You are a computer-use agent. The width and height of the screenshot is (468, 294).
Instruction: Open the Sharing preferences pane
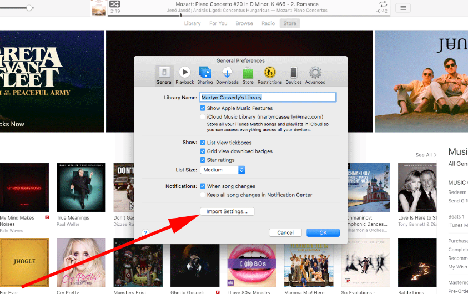click(x=205, y=75)
